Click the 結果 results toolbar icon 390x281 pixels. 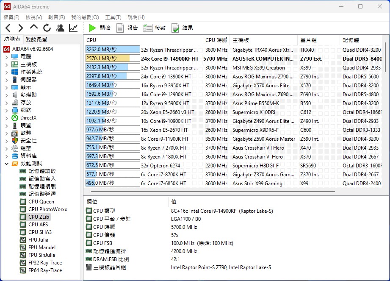(182, 28)
